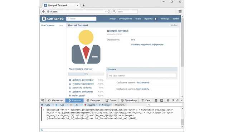This screenshot has height=132, width=229.
Task: Open the URL bar history dropdown arrow
Action: click(x=106, y=11)
